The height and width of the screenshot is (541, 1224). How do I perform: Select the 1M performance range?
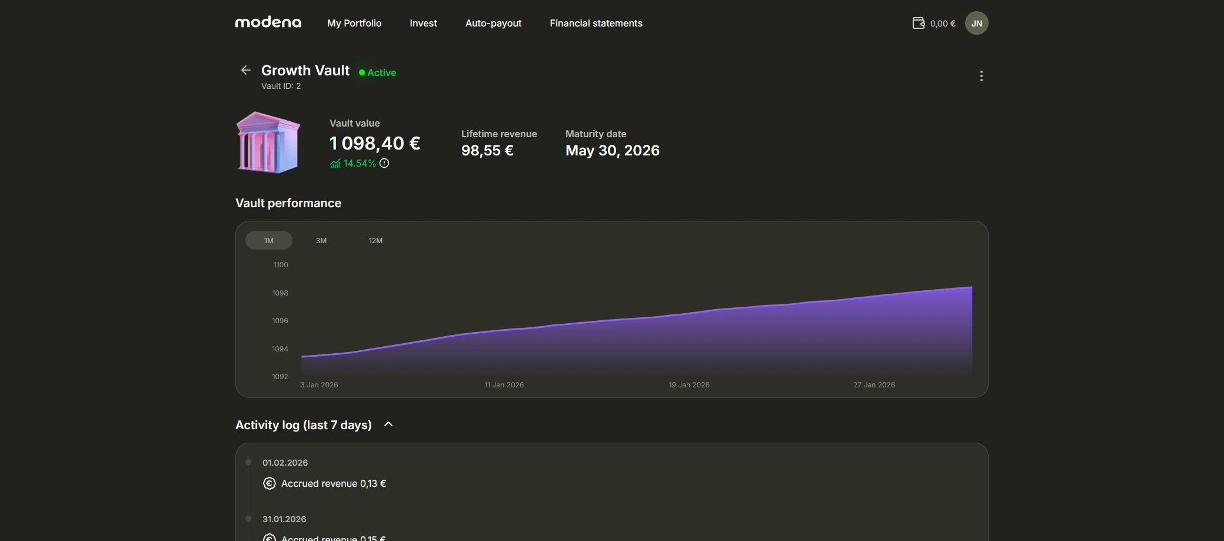[x=269, y=240]
